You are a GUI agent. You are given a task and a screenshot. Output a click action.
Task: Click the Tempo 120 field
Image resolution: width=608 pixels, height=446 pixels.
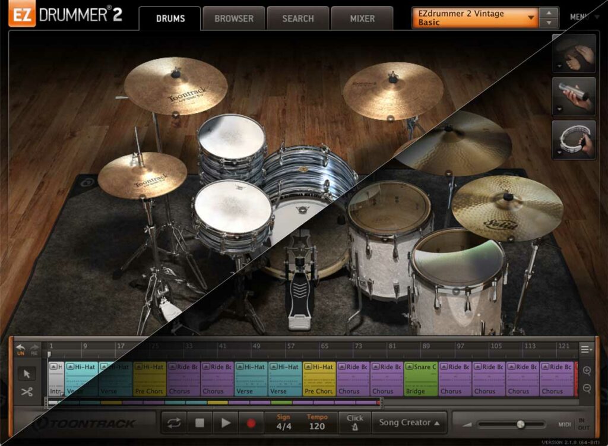coord(317,422)
